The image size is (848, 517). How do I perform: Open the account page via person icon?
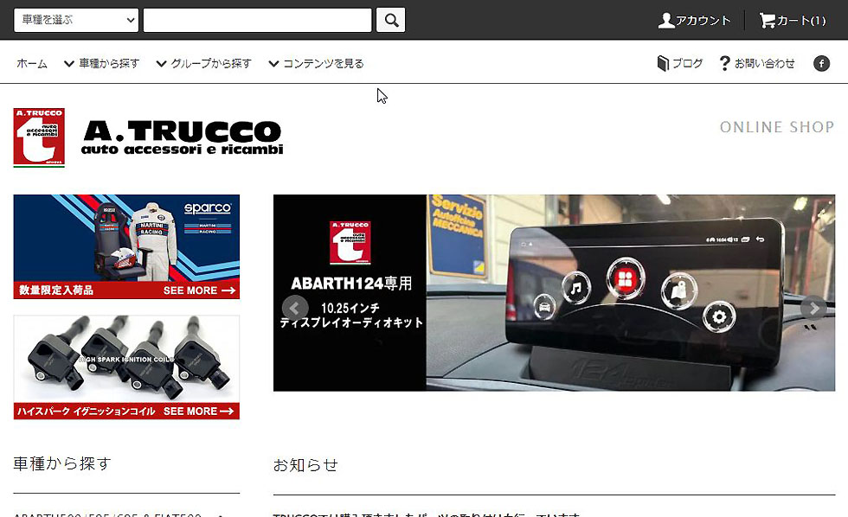(666, 21)
